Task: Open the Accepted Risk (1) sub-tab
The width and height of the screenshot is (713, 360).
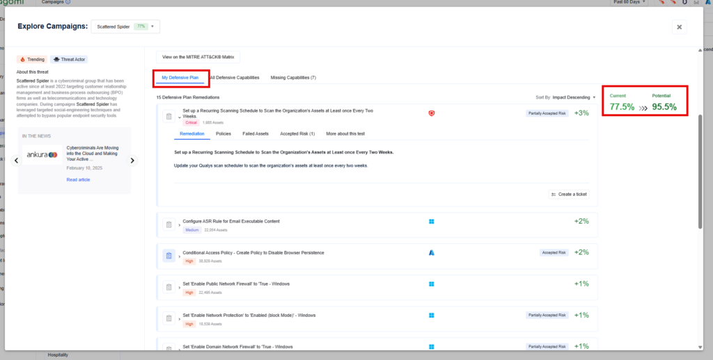Action: (297, 134)
